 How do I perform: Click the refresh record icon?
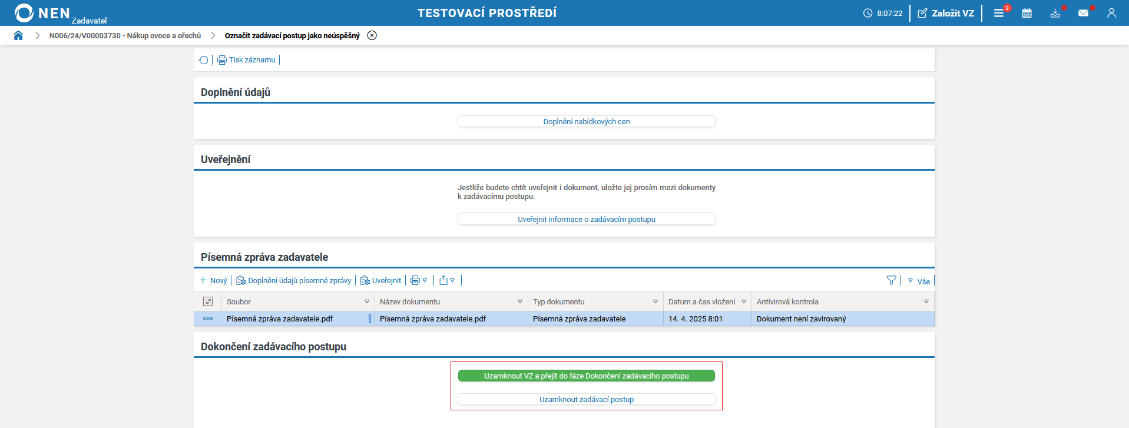(x=204, y=60)
